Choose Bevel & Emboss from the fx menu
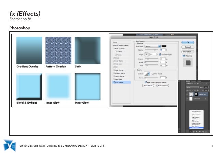This screenshot has height=154, width=218. click(196, 114)
